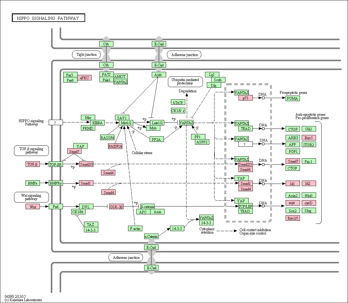Select the Fzd receptor node

(x=56, y=206)
